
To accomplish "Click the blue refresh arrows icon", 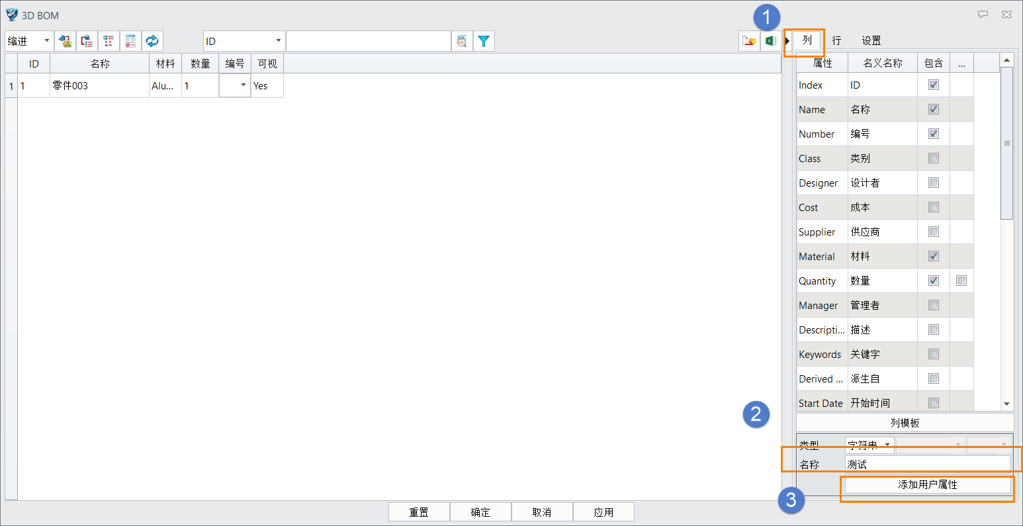I will pos(152,41).
